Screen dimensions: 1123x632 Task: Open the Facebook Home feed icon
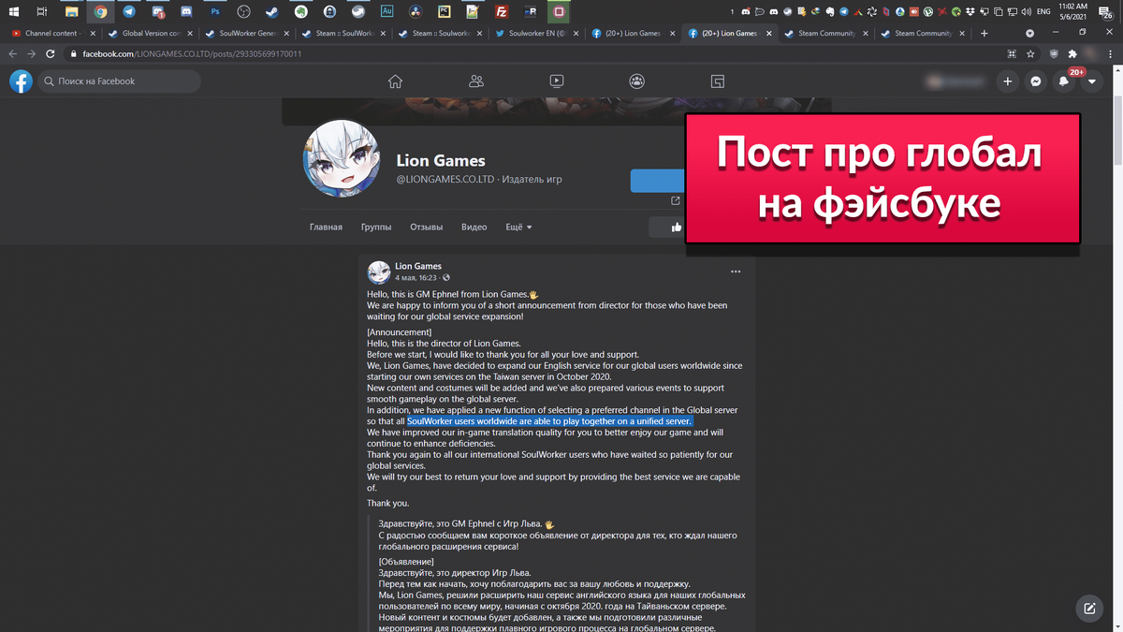point(395,81)
